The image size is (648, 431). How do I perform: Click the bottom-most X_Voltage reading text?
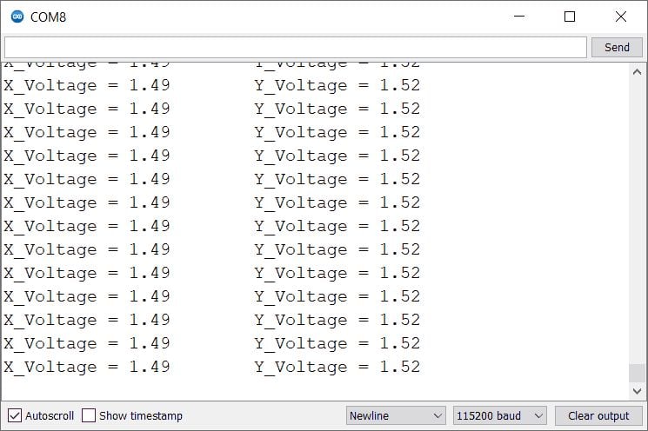[87, 367]
